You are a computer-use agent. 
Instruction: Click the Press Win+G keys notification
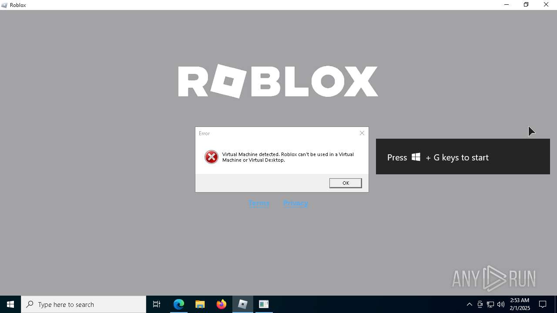[463, 156]
